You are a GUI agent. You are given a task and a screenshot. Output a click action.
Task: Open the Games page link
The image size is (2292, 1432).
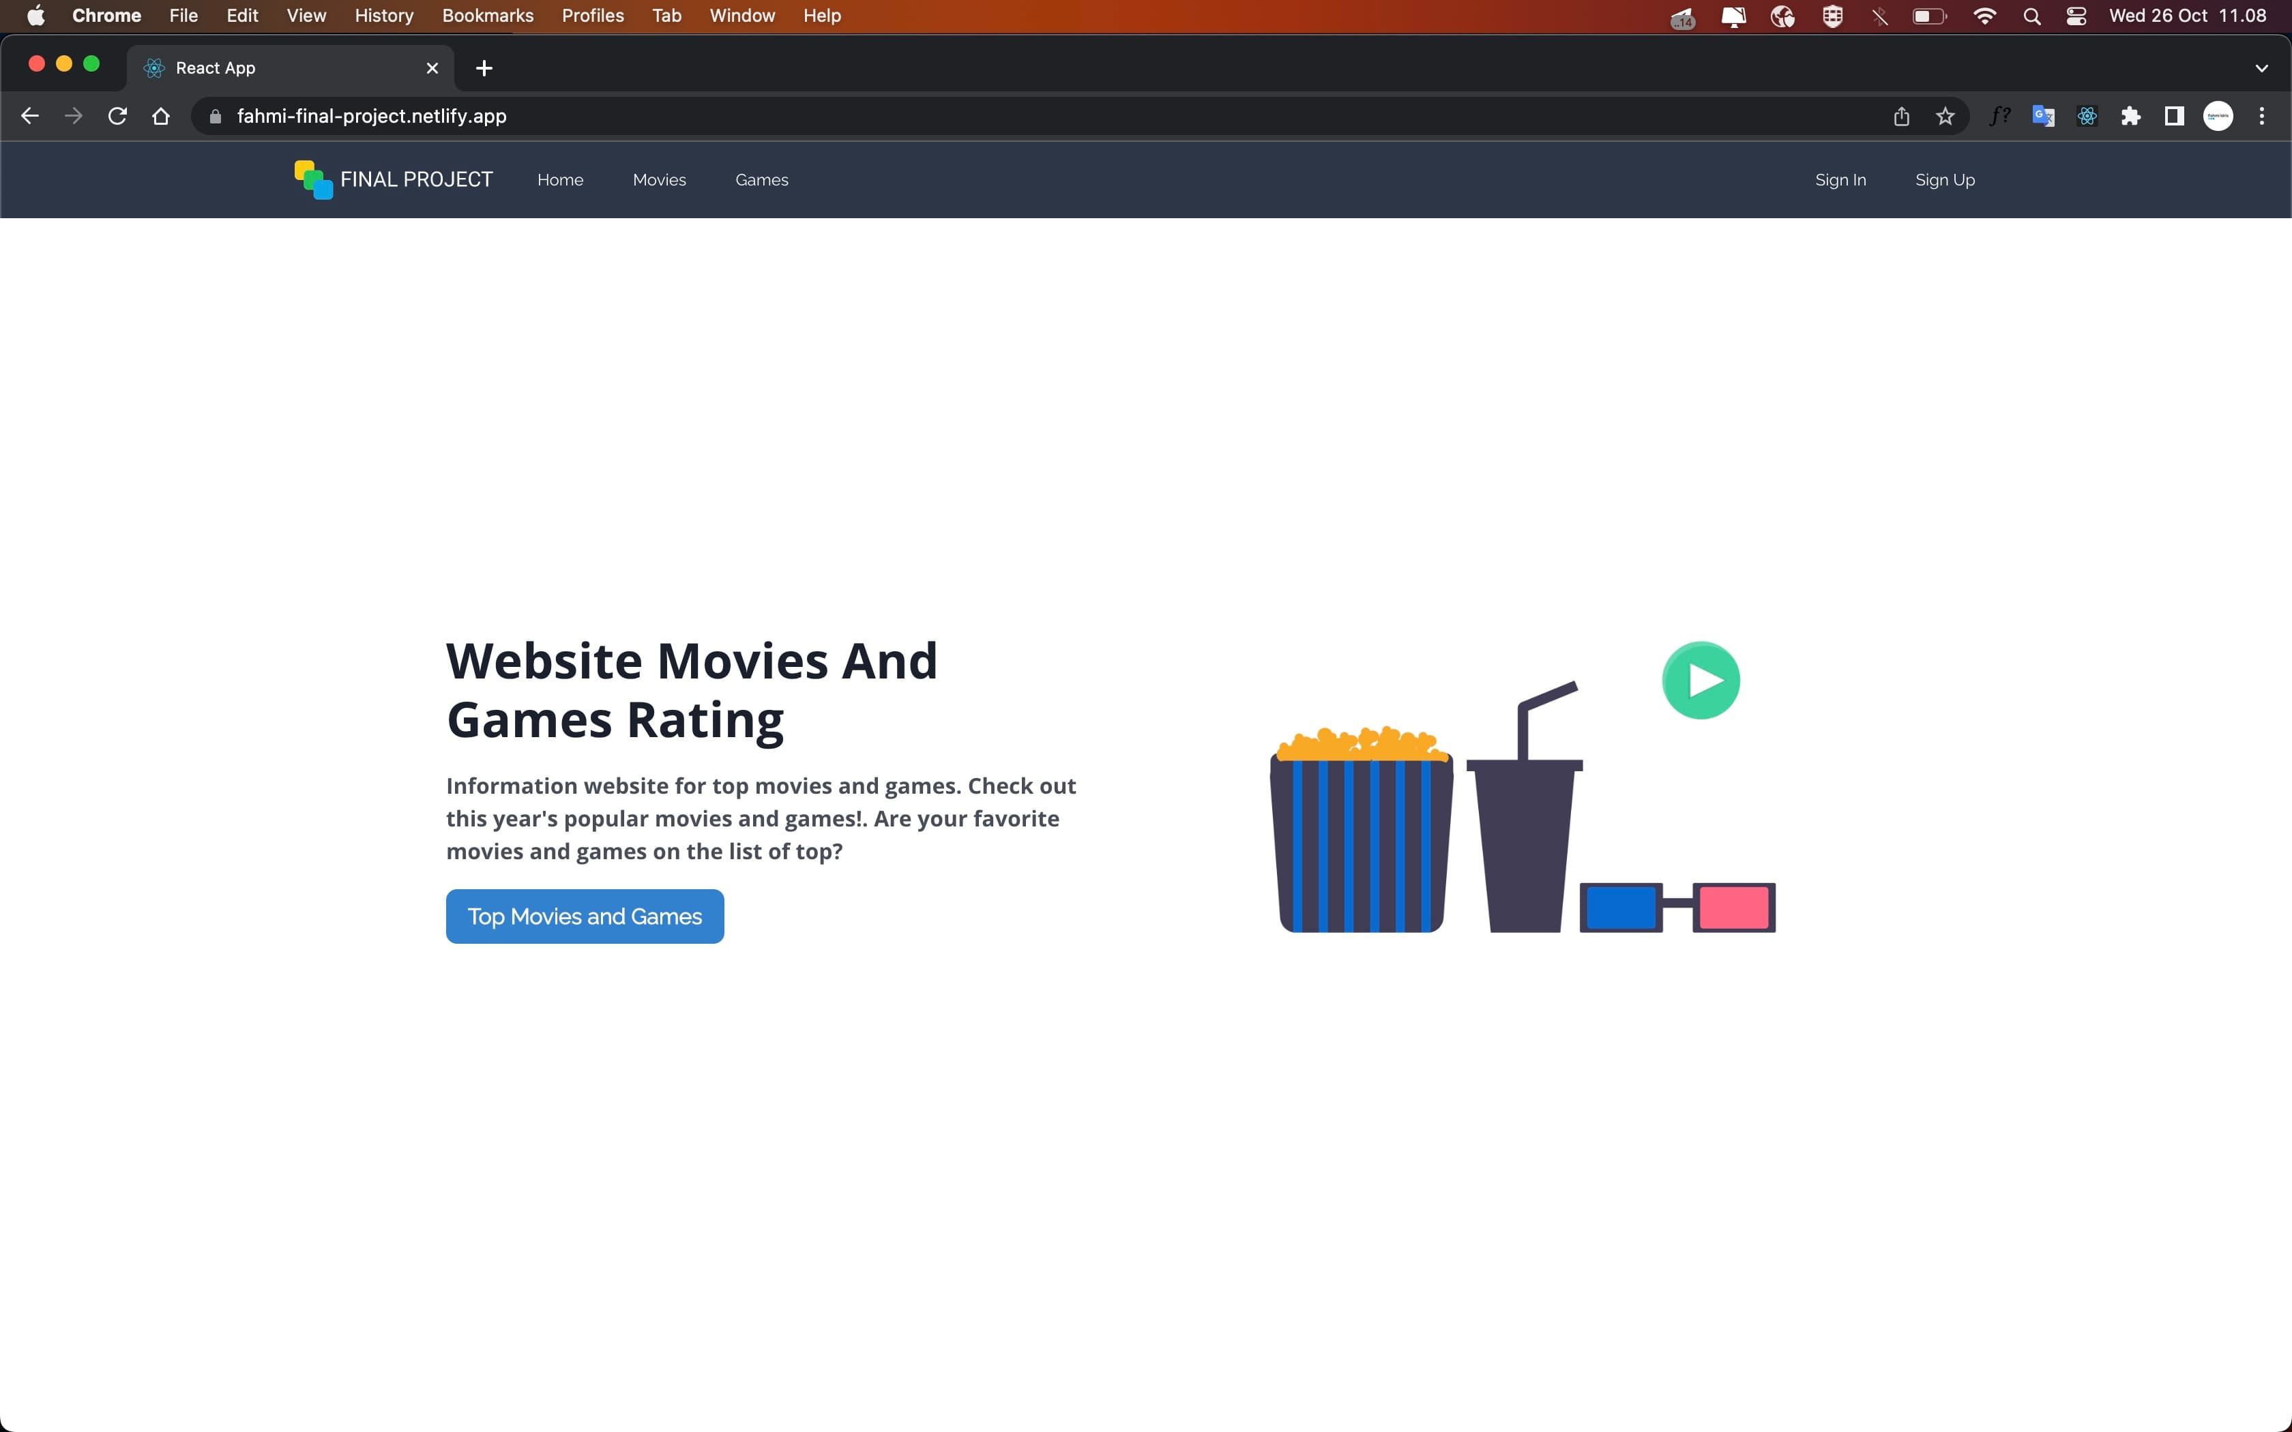pos(761,180)
